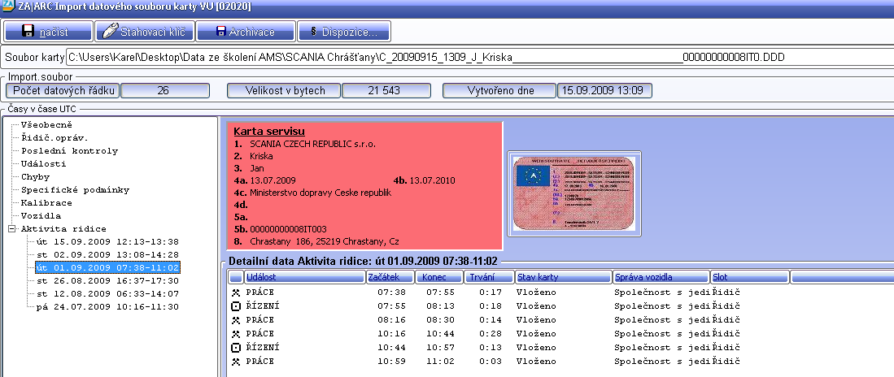Select Kalibrace tree item
The width and height of the screenshot is (894, 377).
46,203
